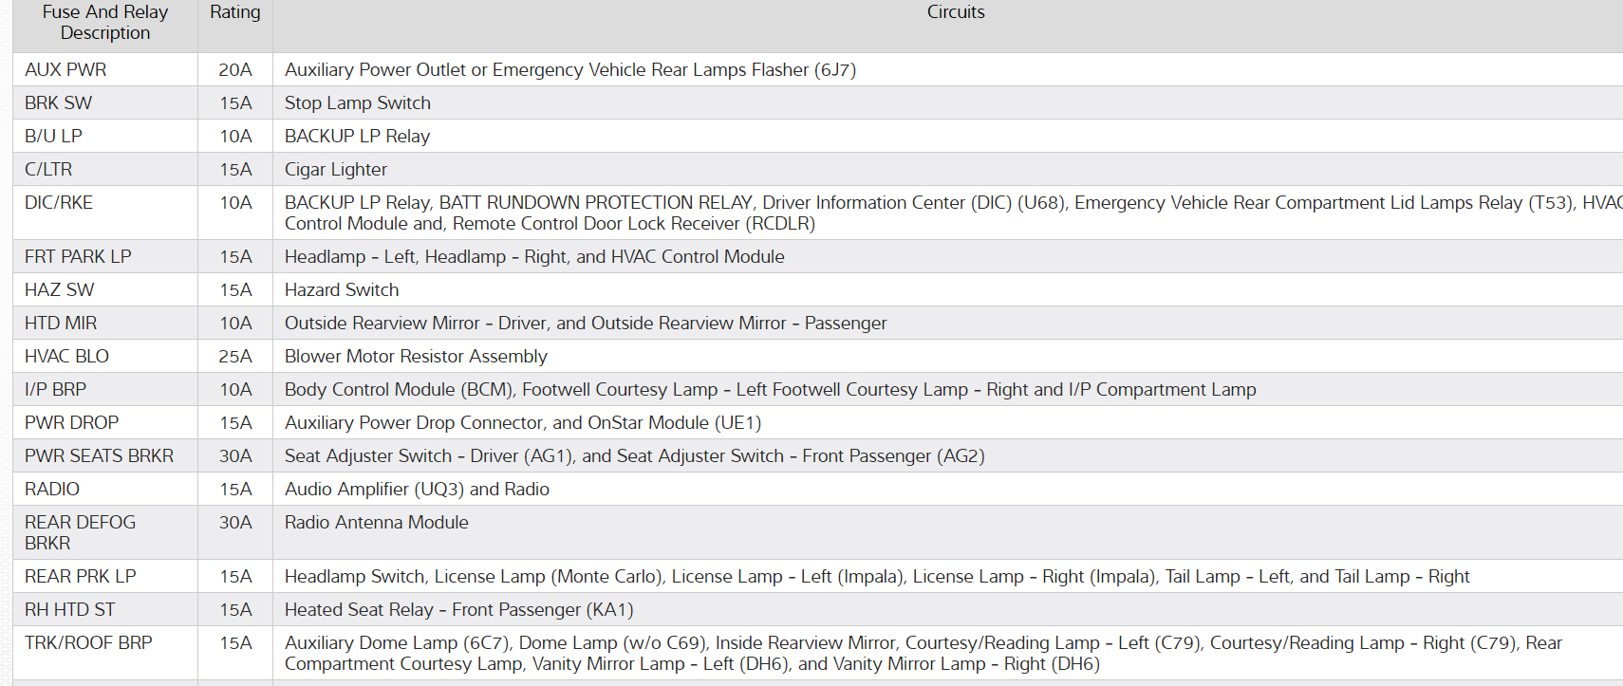Image resolution: width=1623 pixels, height=686 pixels.
Task: Click the REAR DEFOG BRKR fuse name
Action: [x=80, y=532]
